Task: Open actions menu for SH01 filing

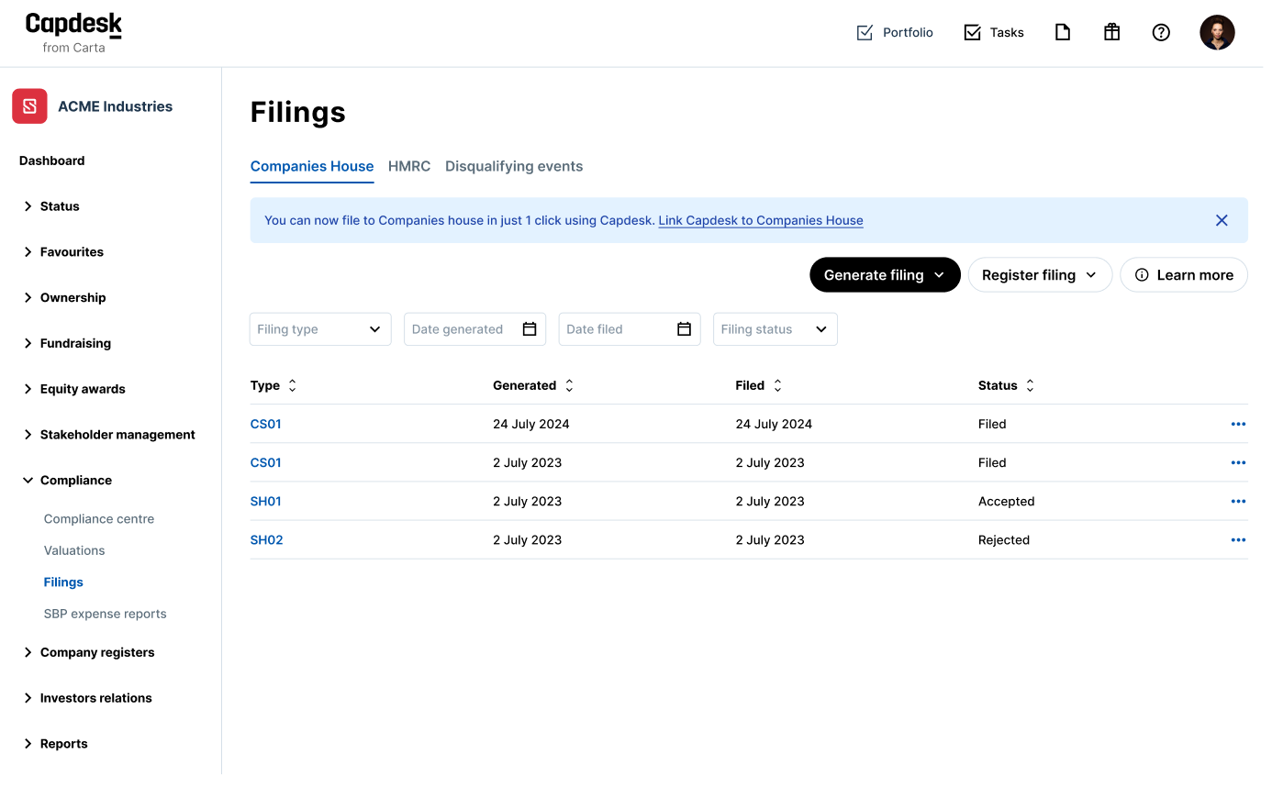Action: 1238,502
